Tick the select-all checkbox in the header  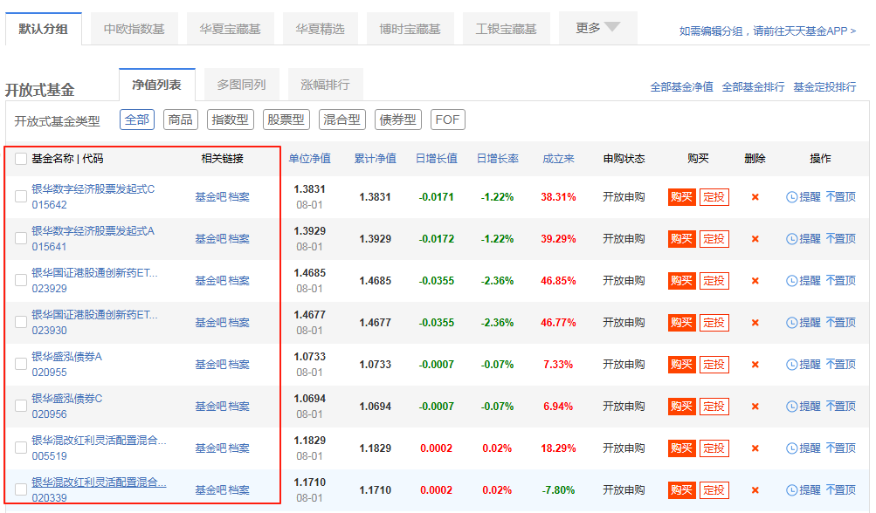coord(21,159)
